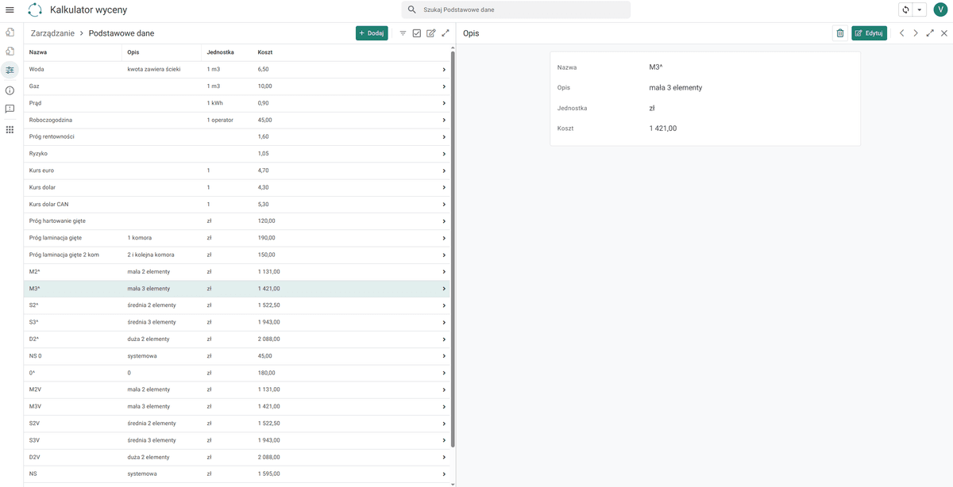This screenshot has height=487, width=953.
Task: Open the hamburger navigation menu
Action: (x=10, y=10)
